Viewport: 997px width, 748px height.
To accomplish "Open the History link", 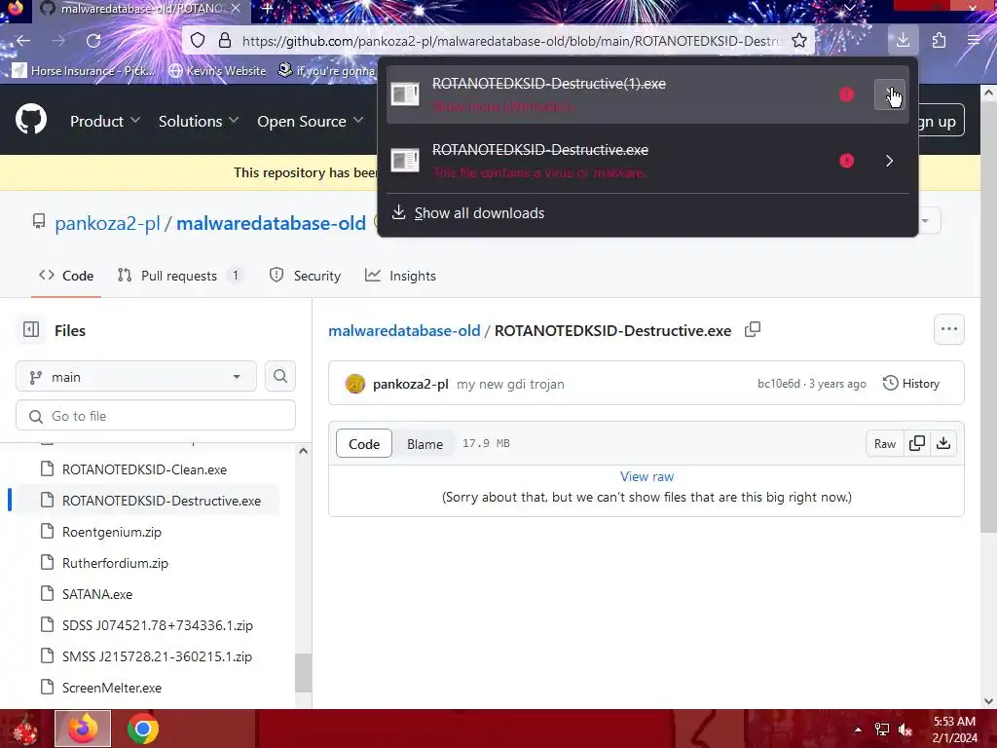I will coord(911,383).
